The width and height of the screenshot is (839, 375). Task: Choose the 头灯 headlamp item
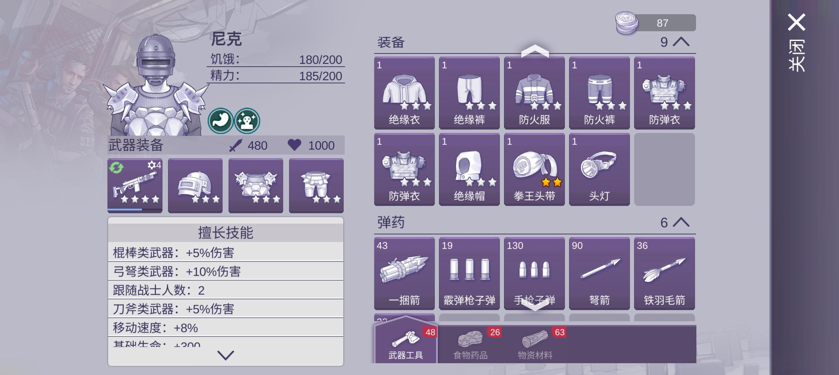pyautogui.click(x=599, y=169)
